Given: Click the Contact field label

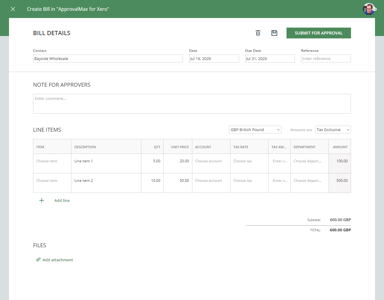Looking at the screenshot, I should point(40,51).
